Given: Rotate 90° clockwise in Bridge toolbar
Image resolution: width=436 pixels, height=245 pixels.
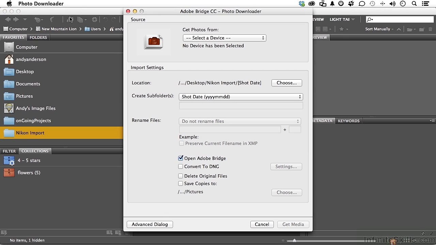Looking at the screenshot, I should [x=114, y=20].
